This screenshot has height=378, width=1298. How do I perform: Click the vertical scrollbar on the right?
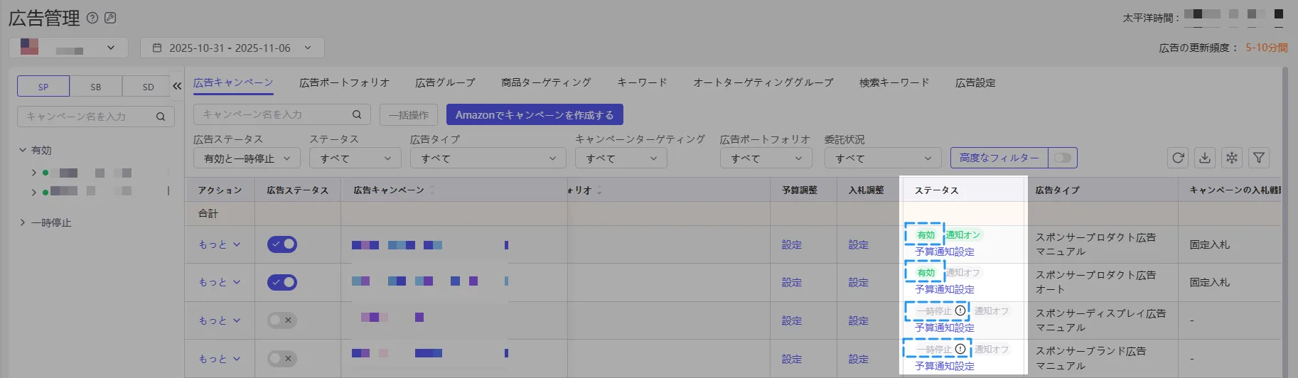click(1285, 220)
